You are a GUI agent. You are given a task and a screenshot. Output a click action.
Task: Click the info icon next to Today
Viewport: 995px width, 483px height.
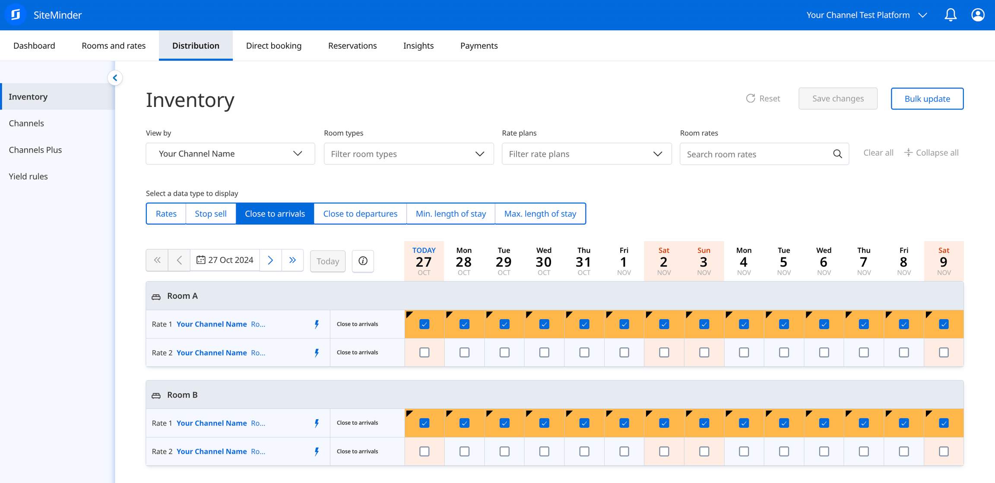pyautogui.click(x=363, y=261)
